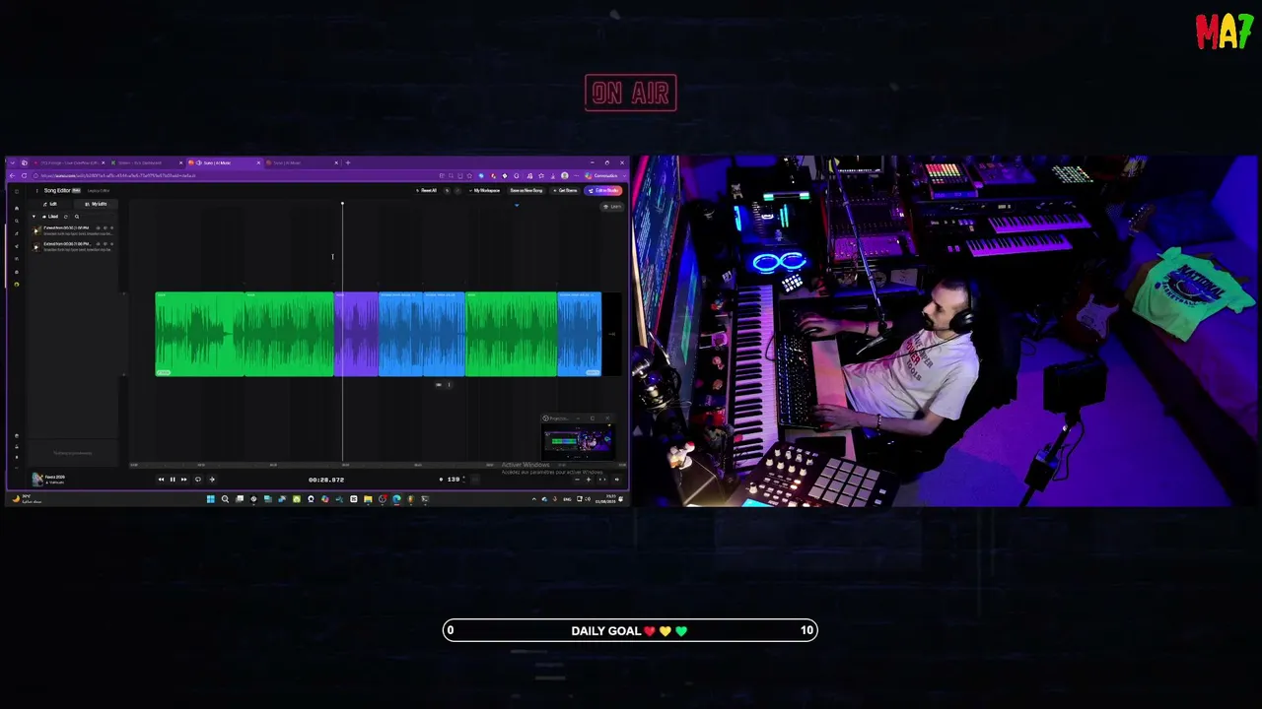Click the Microsoft Edge taskbar icon
Viewport: 1262px width, 709px height.
pos(396,499)
